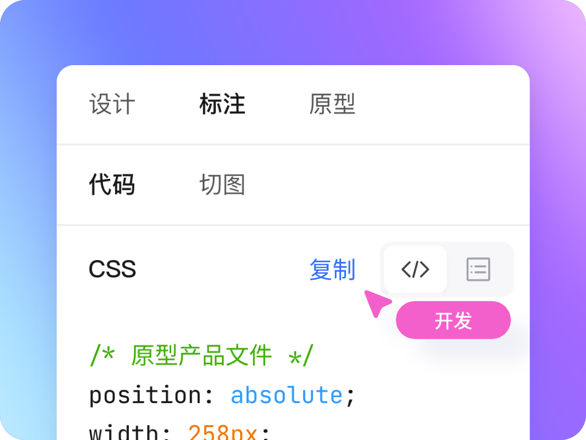The image size is (586, 440).
Task: Click the 'width' property name
Action: (x=123, y=433)
